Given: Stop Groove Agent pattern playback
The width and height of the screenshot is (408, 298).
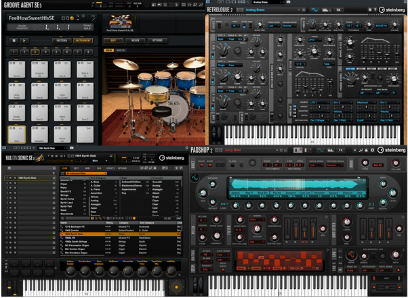Looking at the screenshot, I should pos(14,41).
